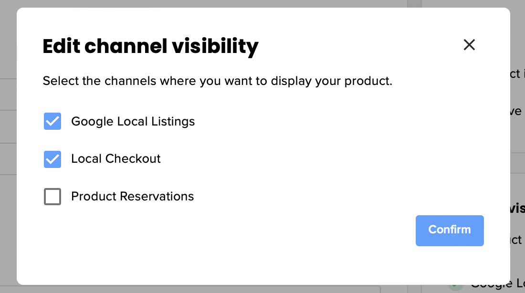This screenshot has height=293, width=525.
Task: Click the "Google Local Listings" label text
Action: tap(133, 122)
